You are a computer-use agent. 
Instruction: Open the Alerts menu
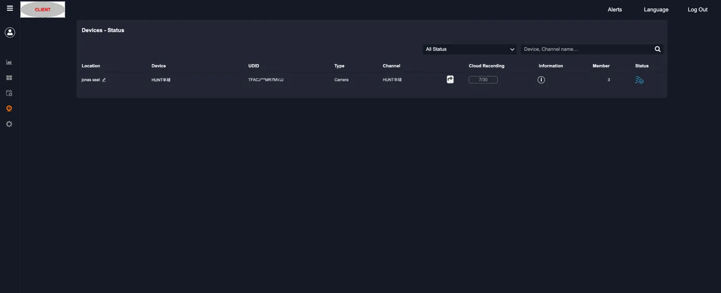pos(615,9)
